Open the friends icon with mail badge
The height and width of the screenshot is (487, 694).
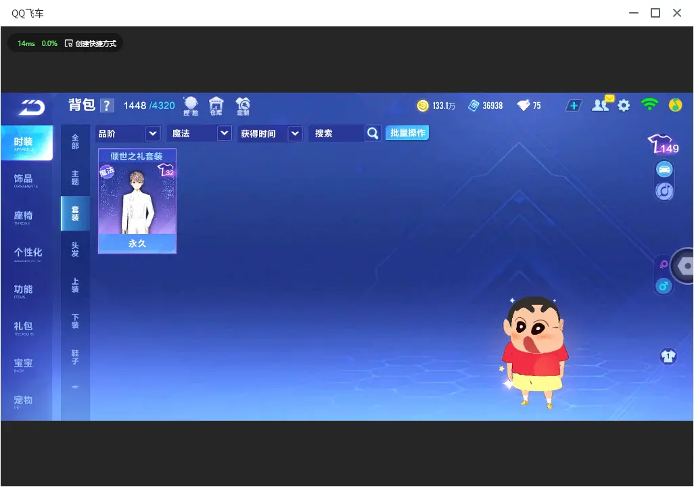[602, 104]
